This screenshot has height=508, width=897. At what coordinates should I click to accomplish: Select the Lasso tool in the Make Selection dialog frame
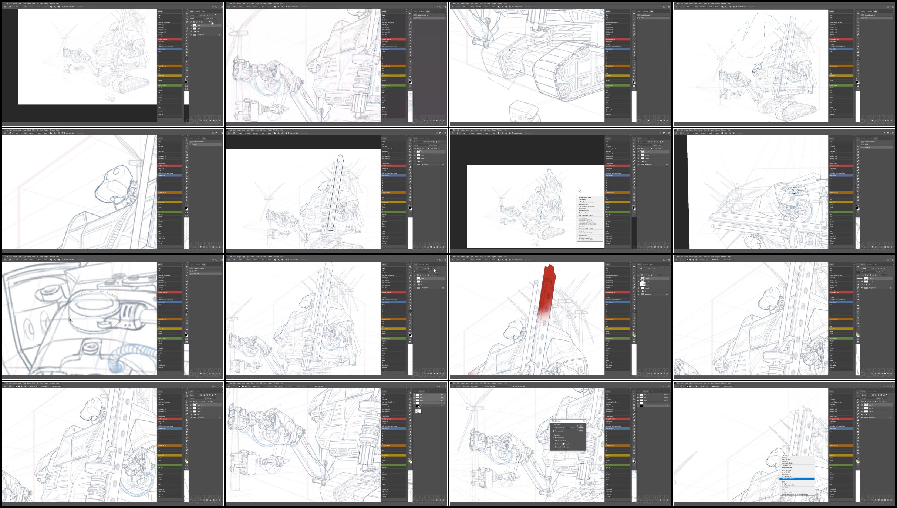click(x=634, y=399)
